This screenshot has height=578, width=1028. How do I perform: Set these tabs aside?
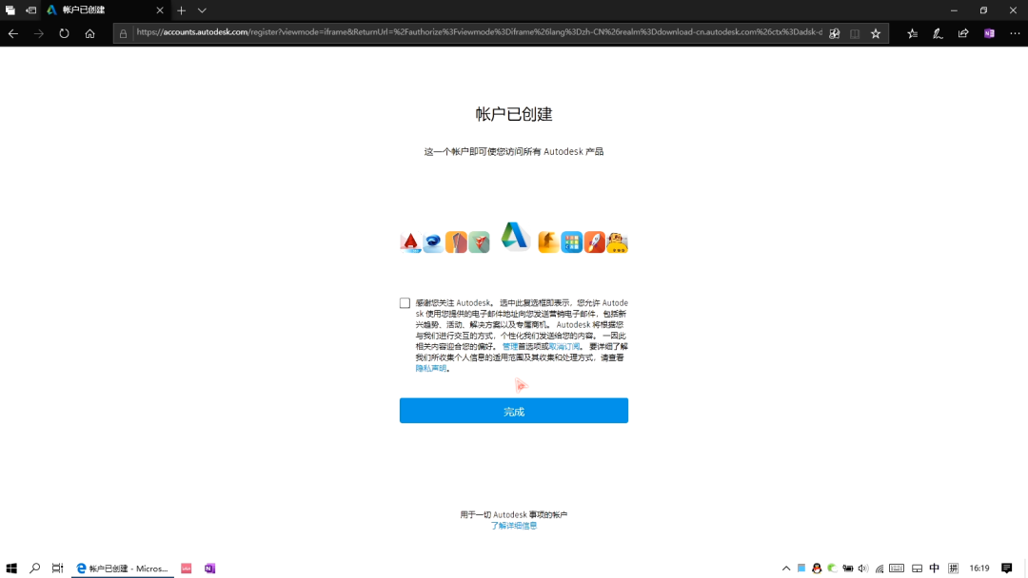coord(30,10)
